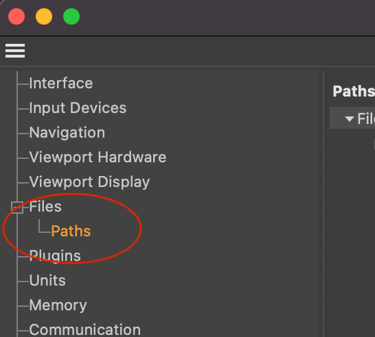This screenshot has height=337, width=375.
Task: Select Viewport Hardware in the tree
Action: point(98,157)
